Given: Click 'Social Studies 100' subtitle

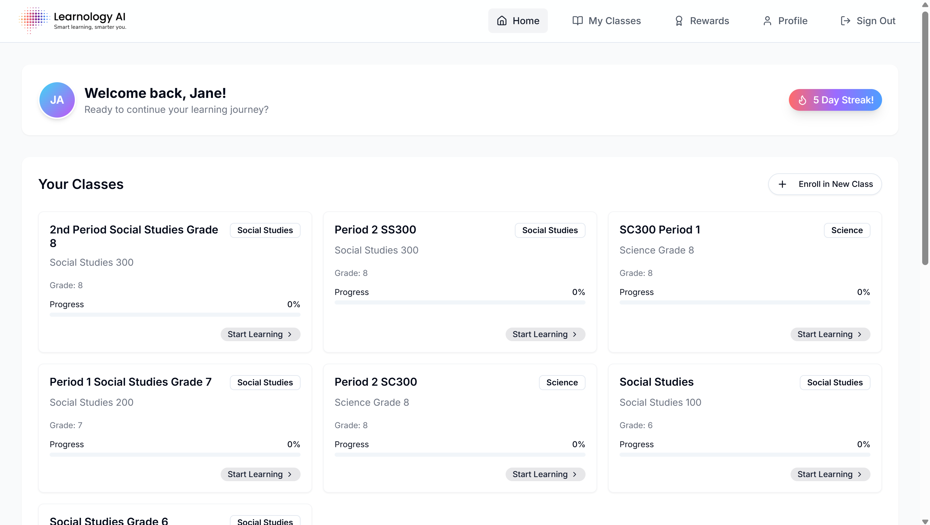Looking at the screenshot, I should [x=660, y=402].
